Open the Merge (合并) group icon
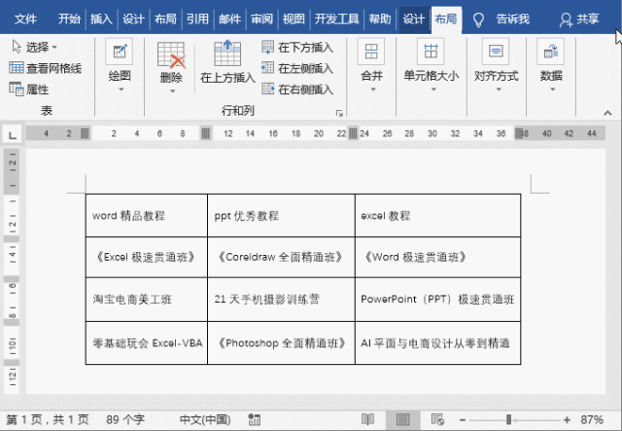 click(371, 52)
